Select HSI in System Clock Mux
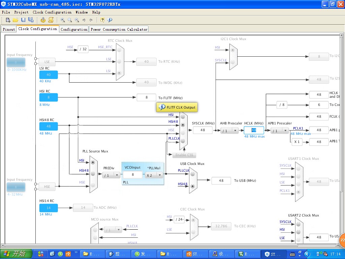 (x=183, y=117)
